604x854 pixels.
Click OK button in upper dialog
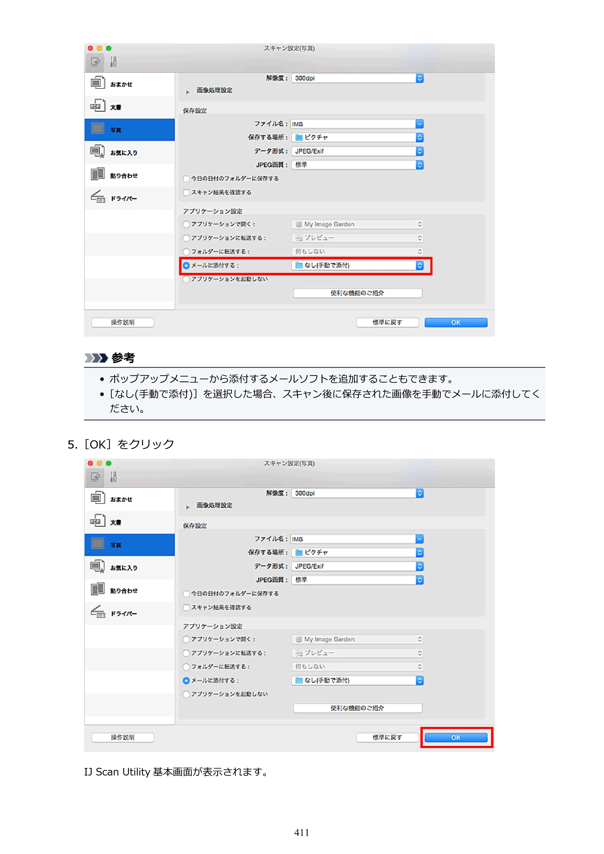pos(456,322)
